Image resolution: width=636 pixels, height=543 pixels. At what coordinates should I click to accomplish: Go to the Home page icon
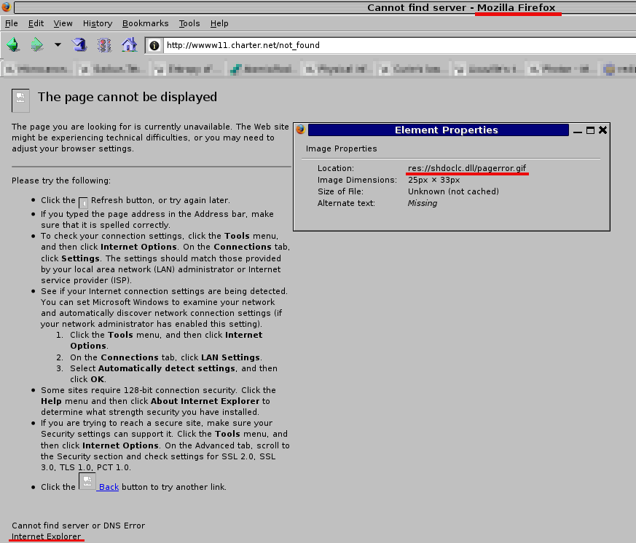pyautogui.click(x=129, y=44)
